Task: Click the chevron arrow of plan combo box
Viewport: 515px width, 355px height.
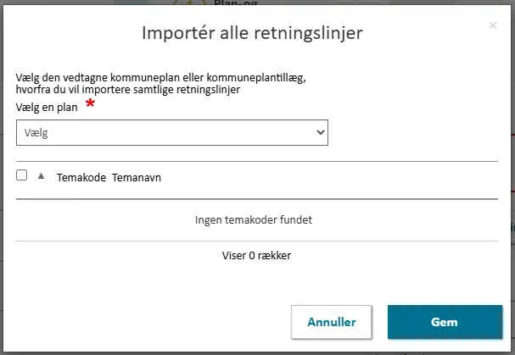Action: [x=320, y=132]
